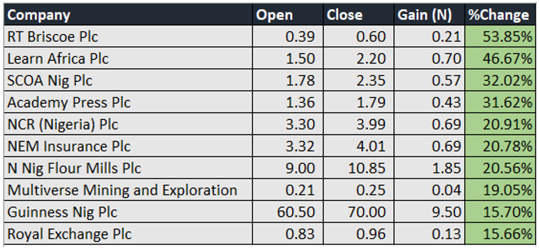The height and width of the screenshot is (248, 539).
Task: Select the SCOA Nig Plc cell
Action: click(128, 80)
